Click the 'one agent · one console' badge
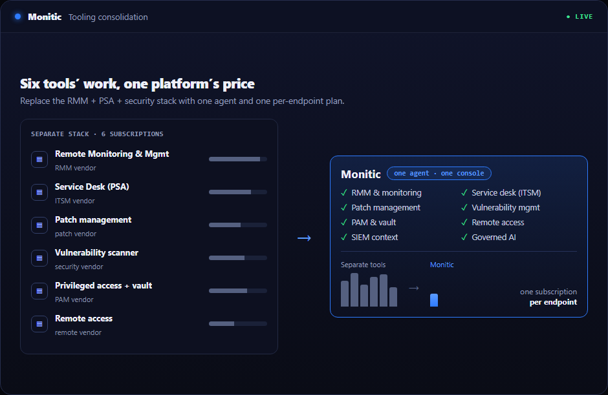608x395 pixels. 439,174
